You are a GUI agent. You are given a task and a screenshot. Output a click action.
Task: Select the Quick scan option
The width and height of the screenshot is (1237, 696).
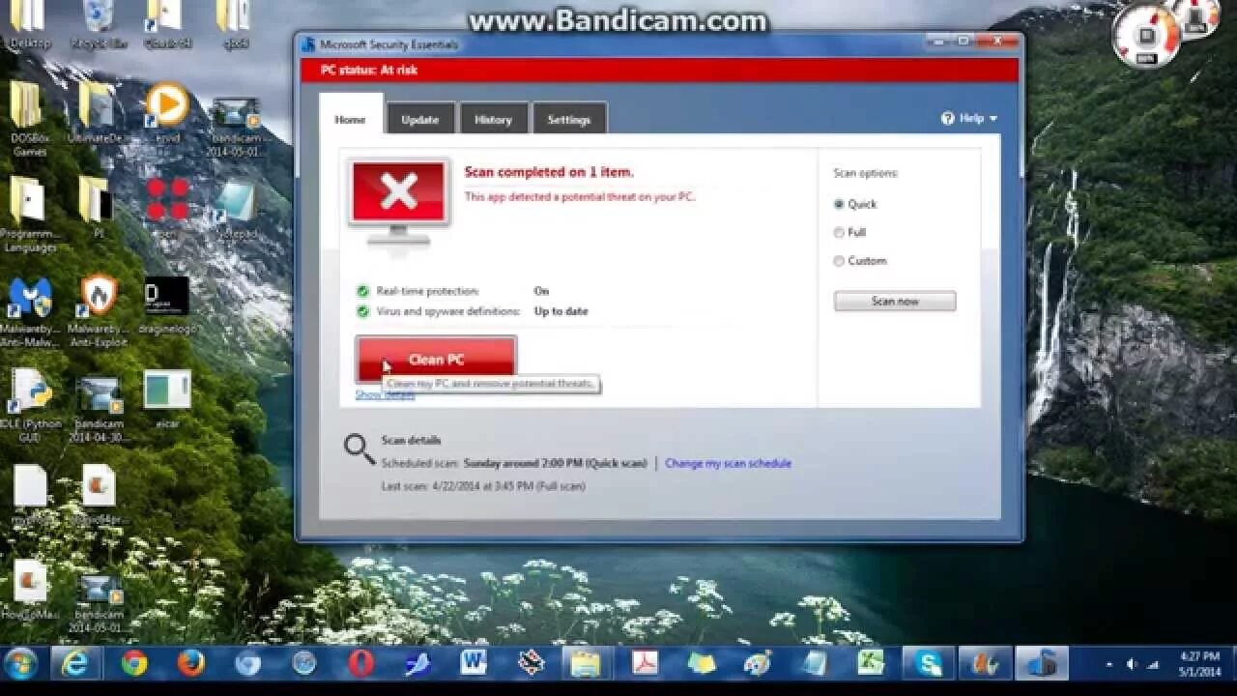[x=839, y=204]
